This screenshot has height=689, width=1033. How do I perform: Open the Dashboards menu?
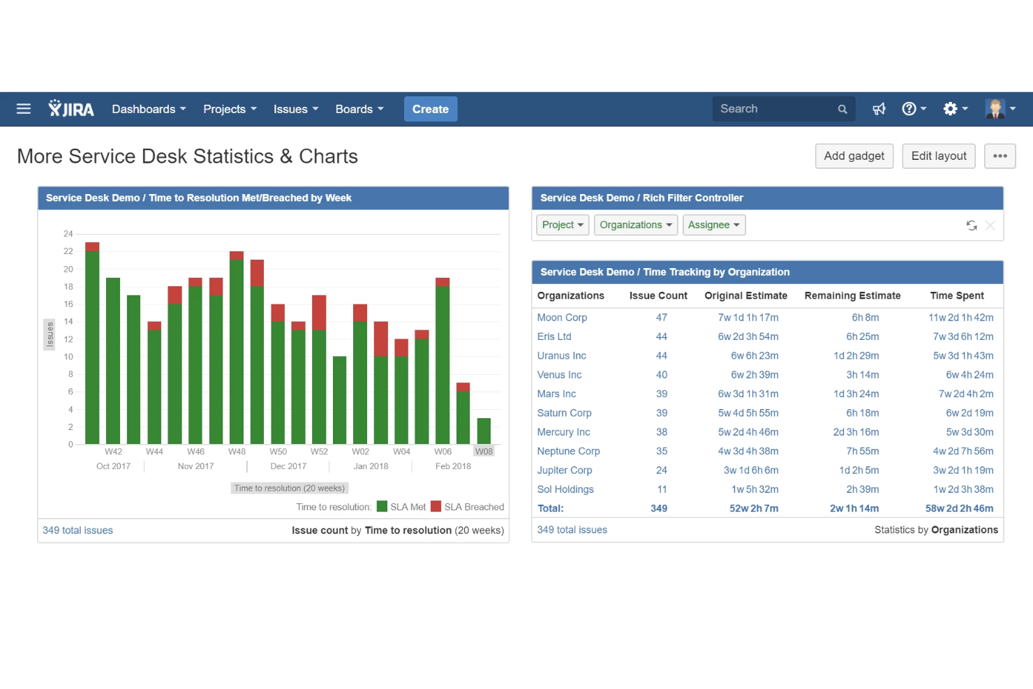click(x=148, y=109)
